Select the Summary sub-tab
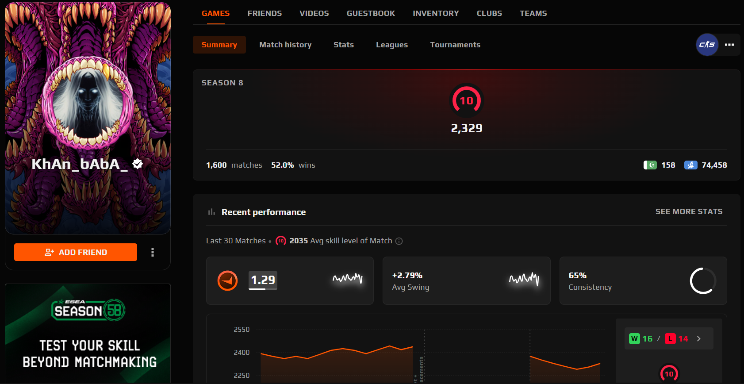The height and width of the screenshot is (384, 744). point(219,45)
